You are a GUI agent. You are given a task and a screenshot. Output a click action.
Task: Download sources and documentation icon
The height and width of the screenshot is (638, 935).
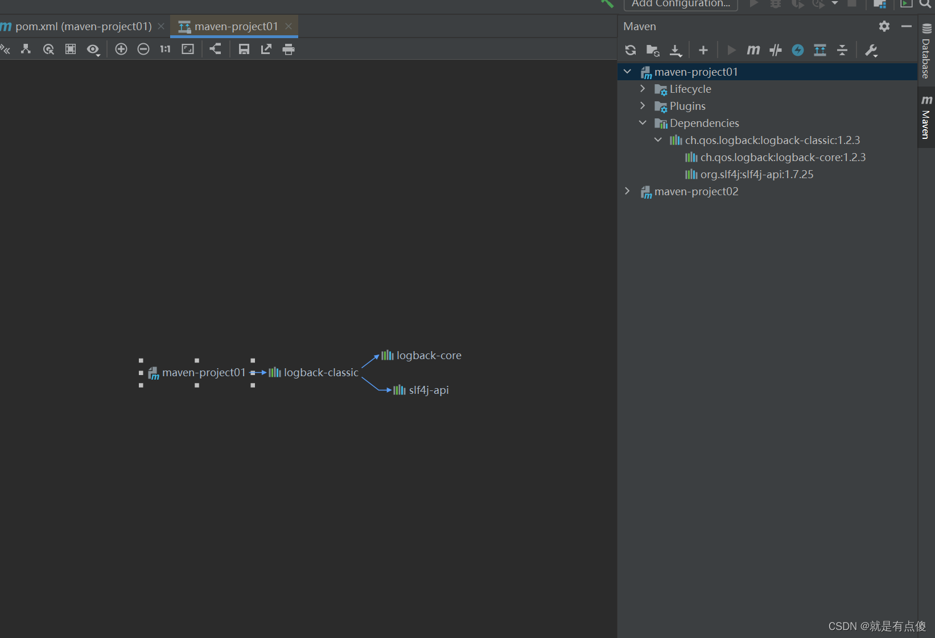675,51
